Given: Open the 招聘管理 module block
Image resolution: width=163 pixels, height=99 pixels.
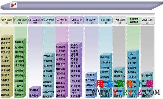Looking at the screenshot, I should (61, 64).
